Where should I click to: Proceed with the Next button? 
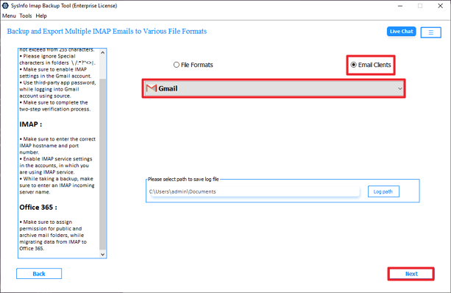point(411,274)
